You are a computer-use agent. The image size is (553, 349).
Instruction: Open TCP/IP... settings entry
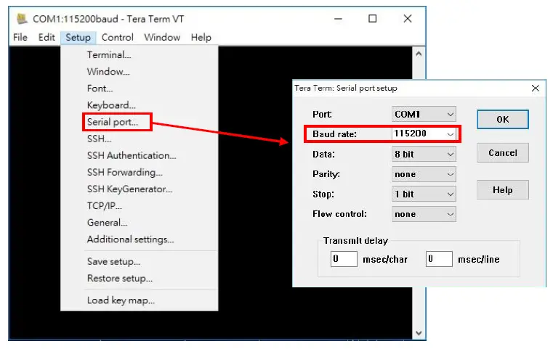(105, 205)
